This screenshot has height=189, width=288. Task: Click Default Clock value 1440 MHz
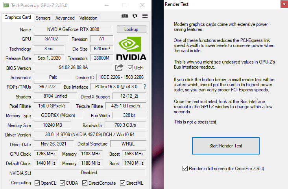[46, 163]
